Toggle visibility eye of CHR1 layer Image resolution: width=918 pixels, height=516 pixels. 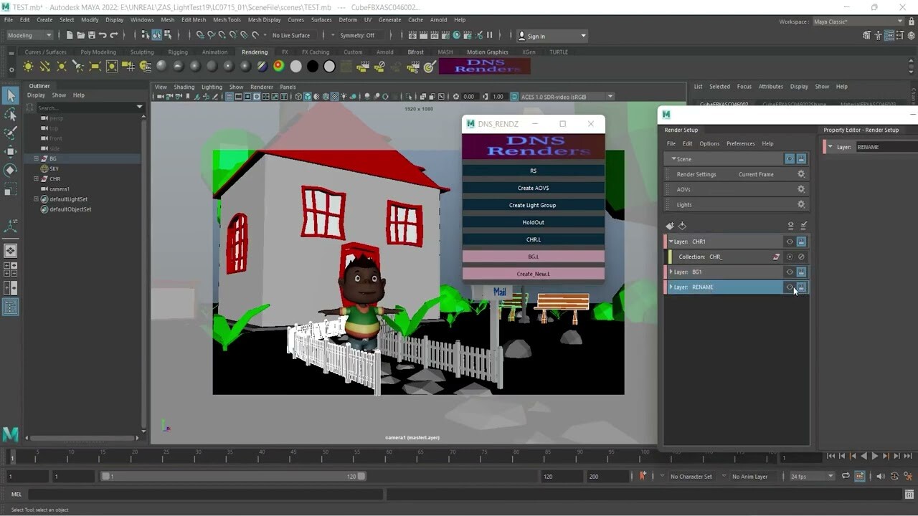coord(790,242)
